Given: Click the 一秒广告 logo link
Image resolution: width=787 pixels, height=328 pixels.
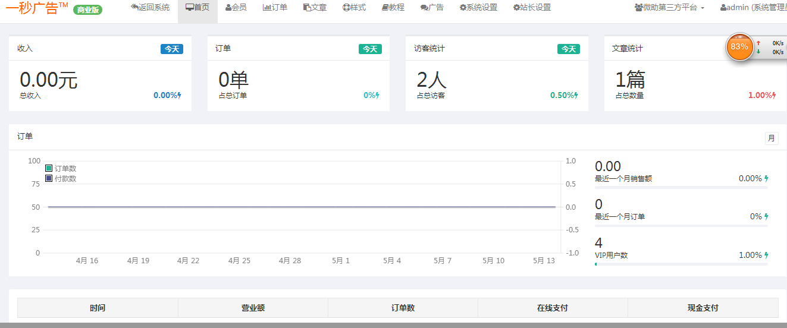Looking at the screenshot, I should pos(37,8).
